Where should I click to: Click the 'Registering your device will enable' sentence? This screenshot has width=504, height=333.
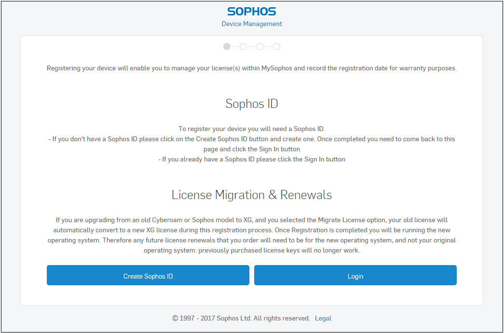tap(252, 68)
